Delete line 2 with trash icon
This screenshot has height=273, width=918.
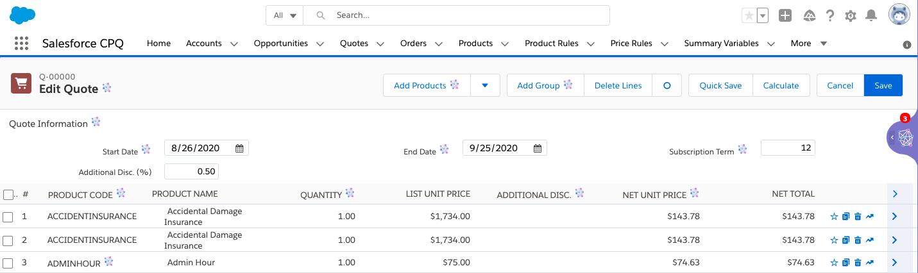click(x=858, y=240)
